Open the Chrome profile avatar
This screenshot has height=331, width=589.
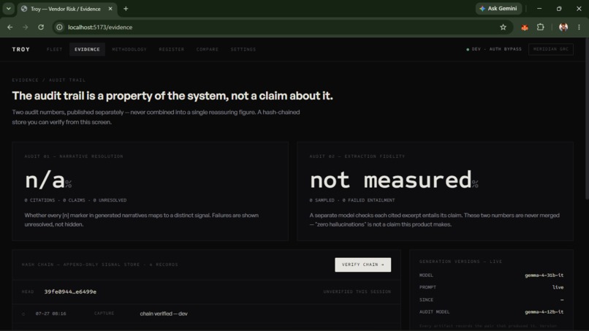coord(563,27)
